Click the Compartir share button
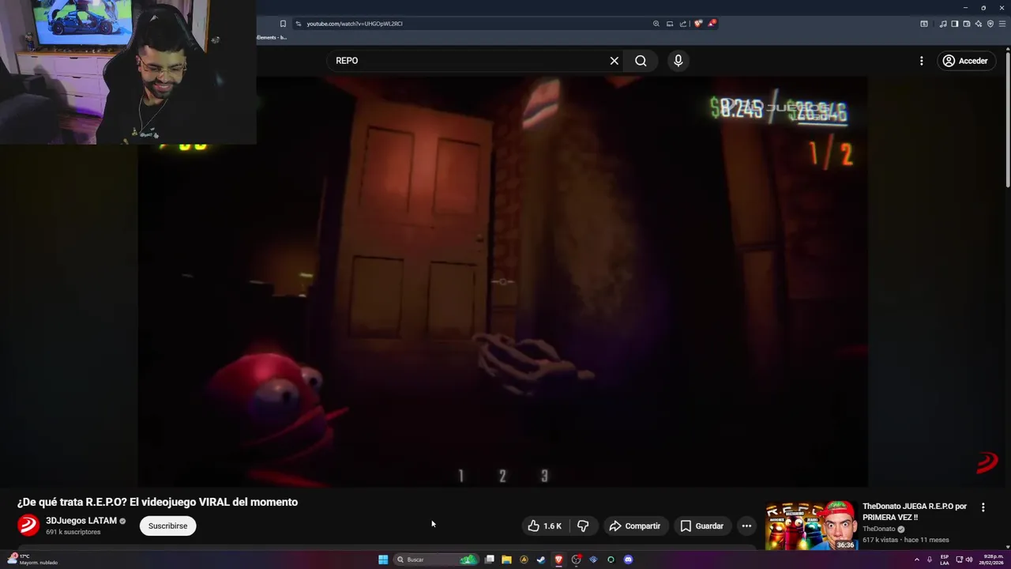1011x569 pixels. pyautogui.click(x=634, y=526)
